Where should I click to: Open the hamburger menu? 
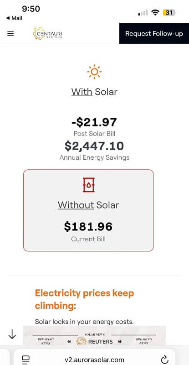[10, 33]
